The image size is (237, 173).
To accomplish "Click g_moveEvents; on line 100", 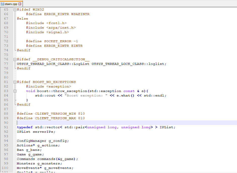I will [x=59, y=168].
